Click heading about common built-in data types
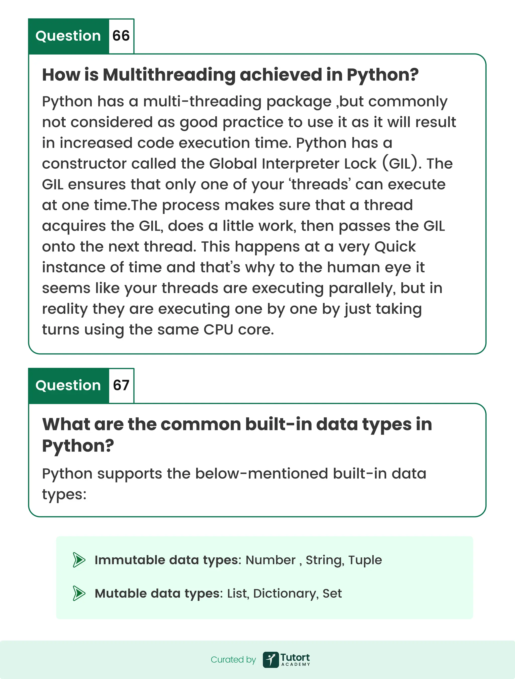Image resolution: width=515 pixels, height=679 pixels. click(x=237, y=435)
